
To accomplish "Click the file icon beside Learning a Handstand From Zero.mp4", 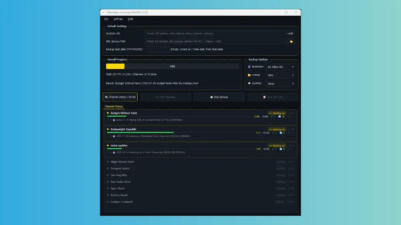I will (114, 136).
